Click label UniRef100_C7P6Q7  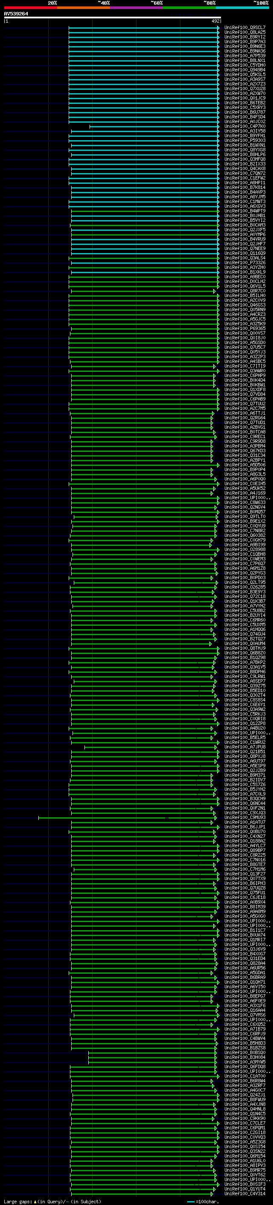(244, 564)
